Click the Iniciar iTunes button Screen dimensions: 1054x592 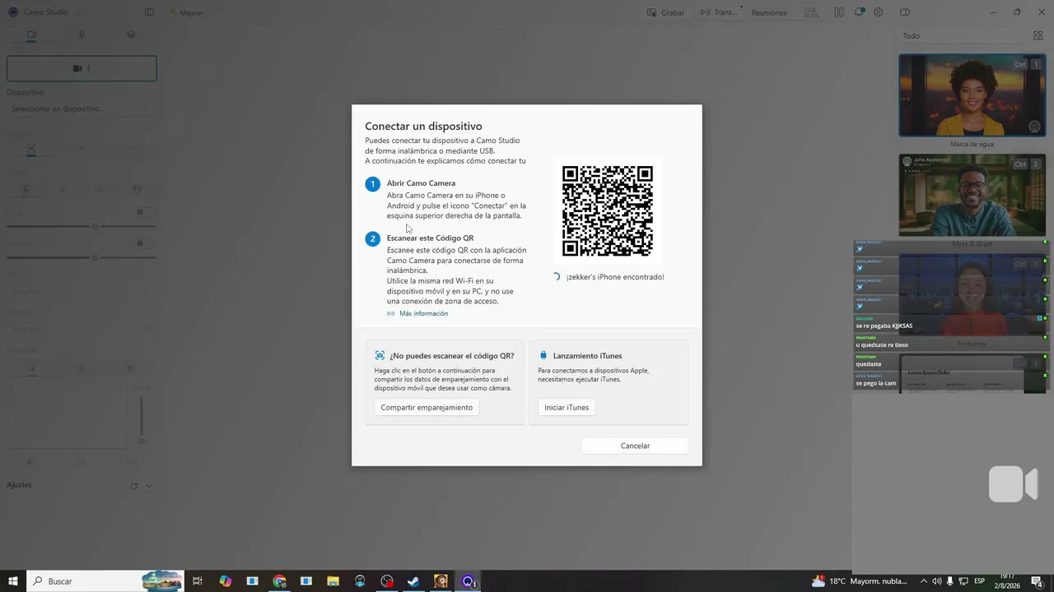pos(567,407)
